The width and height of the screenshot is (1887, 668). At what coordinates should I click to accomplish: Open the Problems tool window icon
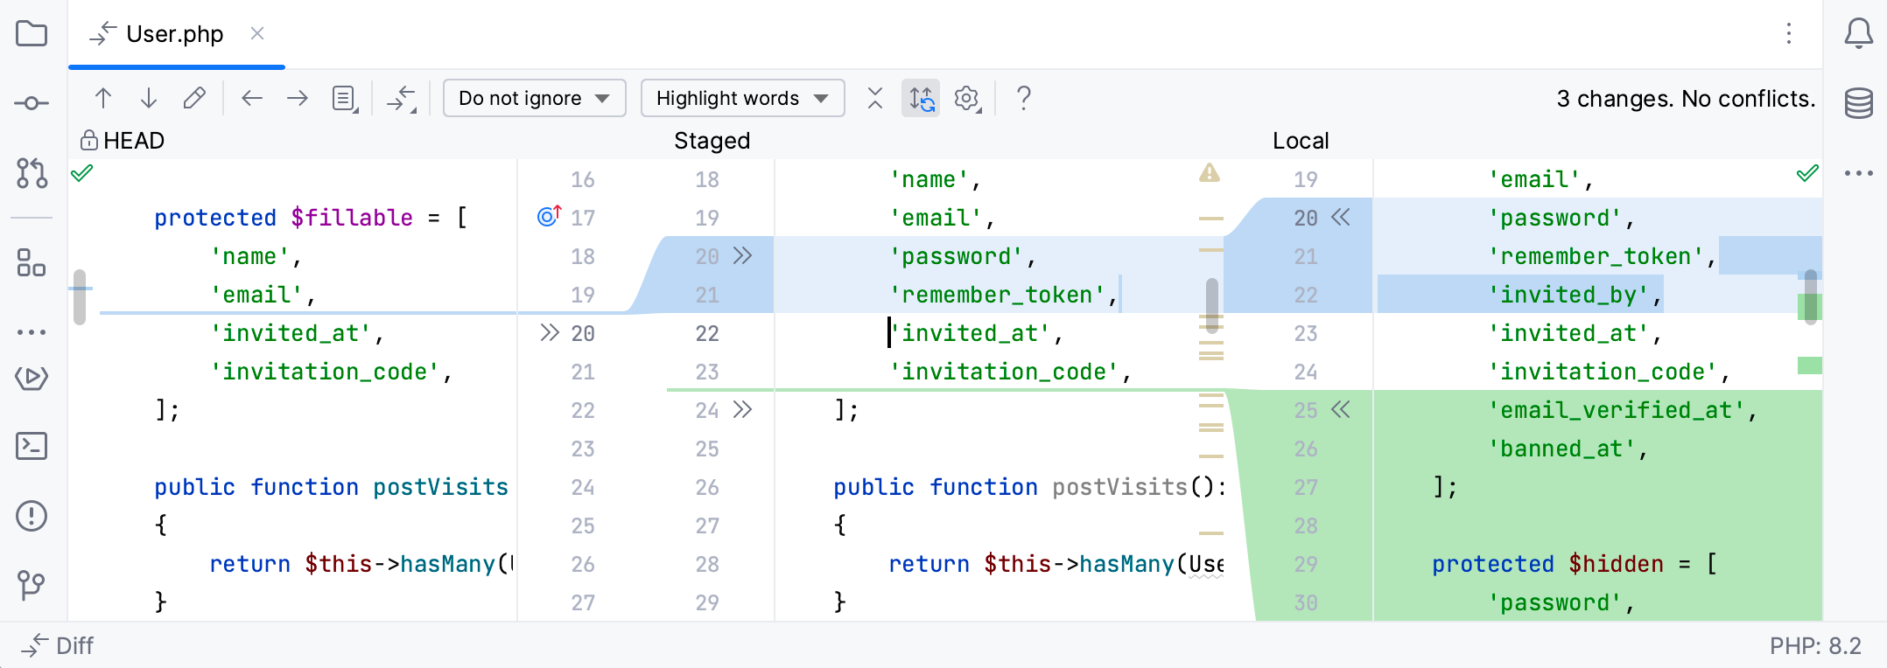pyautogui.click(x=32, y=516)
